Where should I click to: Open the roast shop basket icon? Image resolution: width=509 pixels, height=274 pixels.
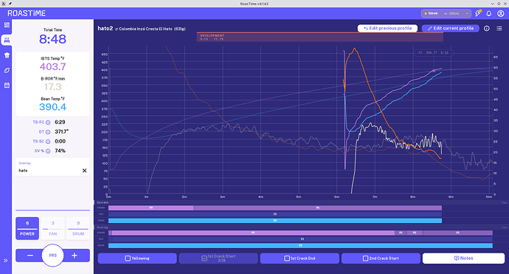[x=7, y=55]
